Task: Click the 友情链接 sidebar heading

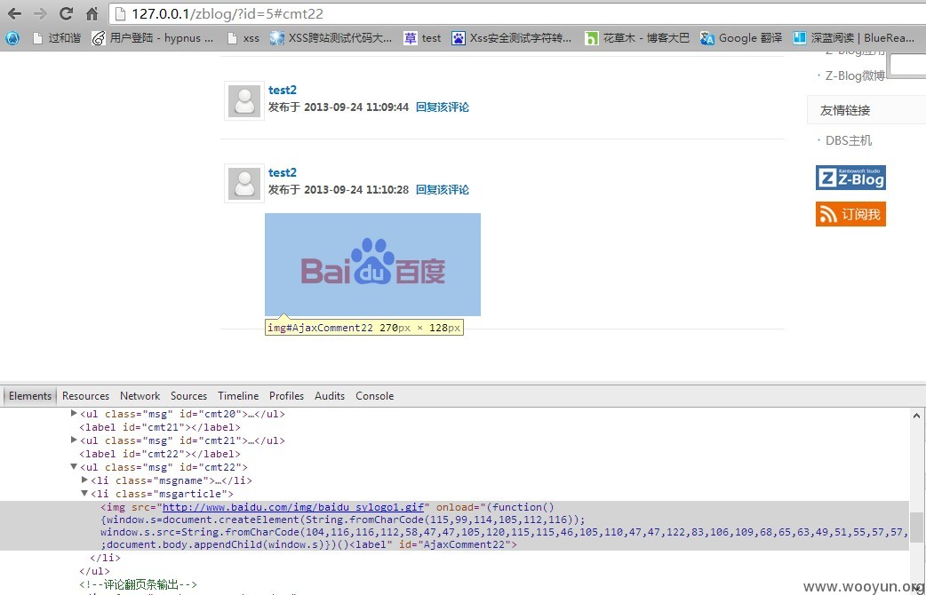Action: (x=845, y=110)
